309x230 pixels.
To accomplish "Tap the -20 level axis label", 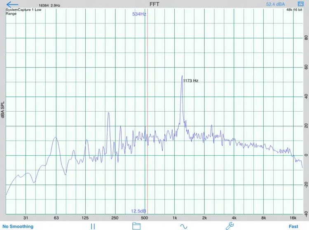I will [x=306, y=184].
